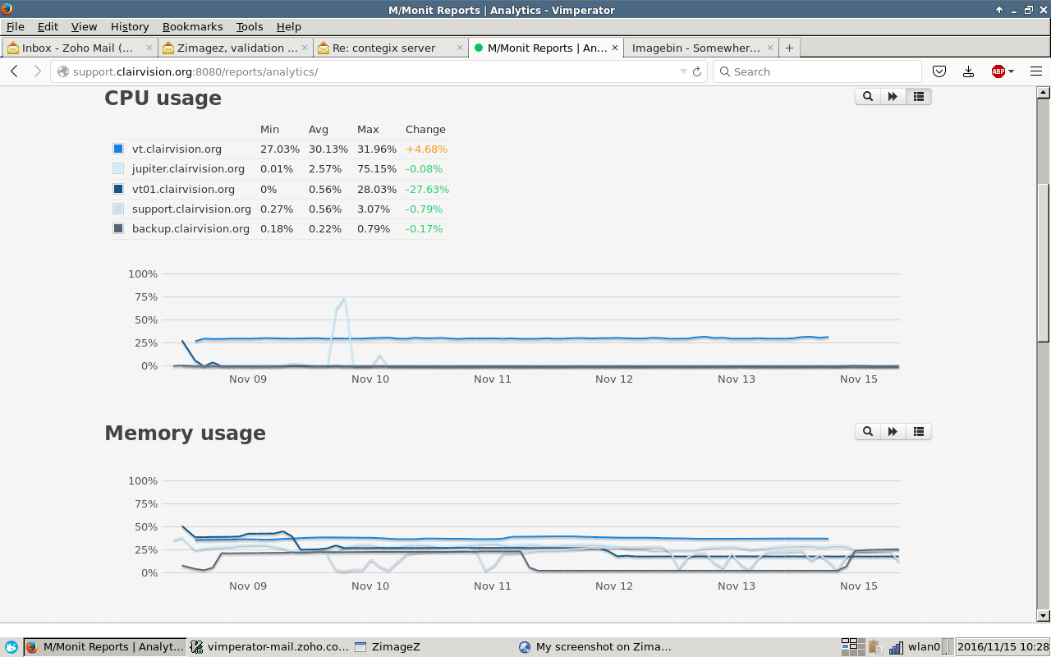Viewport: 1051px width, 657px height.
Task: Open ZimageZ taskbar window
Action: (434, 647)
